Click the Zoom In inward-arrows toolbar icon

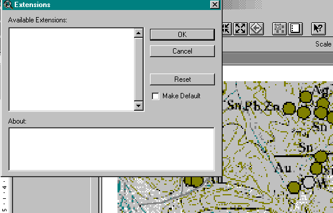(x=226, y=28)
